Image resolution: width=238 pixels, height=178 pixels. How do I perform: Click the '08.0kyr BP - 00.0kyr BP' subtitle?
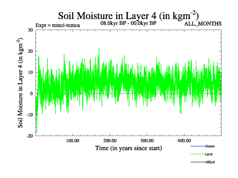click(129, 23)
